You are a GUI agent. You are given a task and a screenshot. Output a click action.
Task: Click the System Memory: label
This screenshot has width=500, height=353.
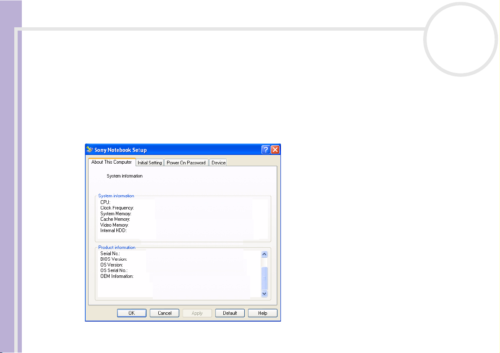[x=116, y=214]
